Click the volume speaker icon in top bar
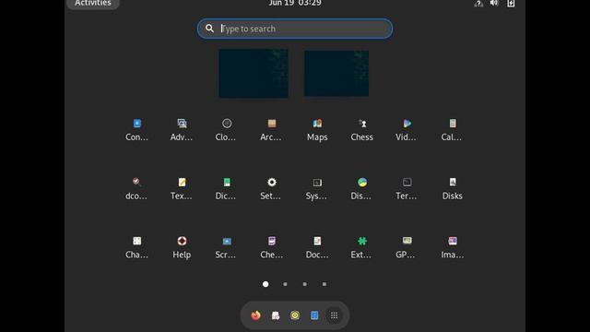Viewport: 590px width, 332px height. (494, 4)
